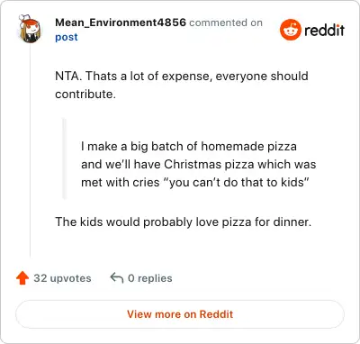Screen dimensions: 360x344
Task: Click the 'NTA. Thats a lot of expense' paragraph
Action: click(182, 85)
